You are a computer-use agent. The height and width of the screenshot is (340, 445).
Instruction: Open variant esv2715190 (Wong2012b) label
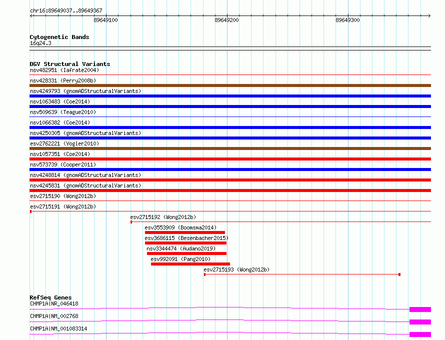click(63, 196)
